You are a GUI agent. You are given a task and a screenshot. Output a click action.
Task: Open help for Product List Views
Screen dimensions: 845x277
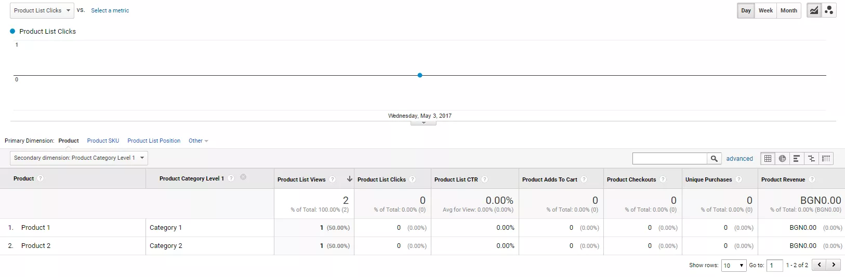click(x=333, y=179)
